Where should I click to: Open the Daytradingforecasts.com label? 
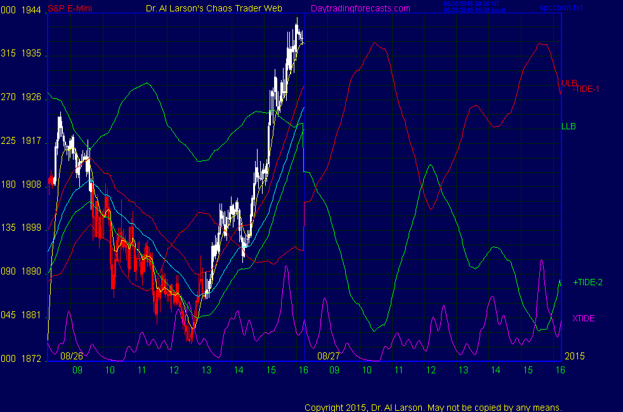[360, 9]
